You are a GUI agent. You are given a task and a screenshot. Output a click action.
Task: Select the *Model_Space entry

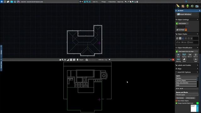coord(187,95)
